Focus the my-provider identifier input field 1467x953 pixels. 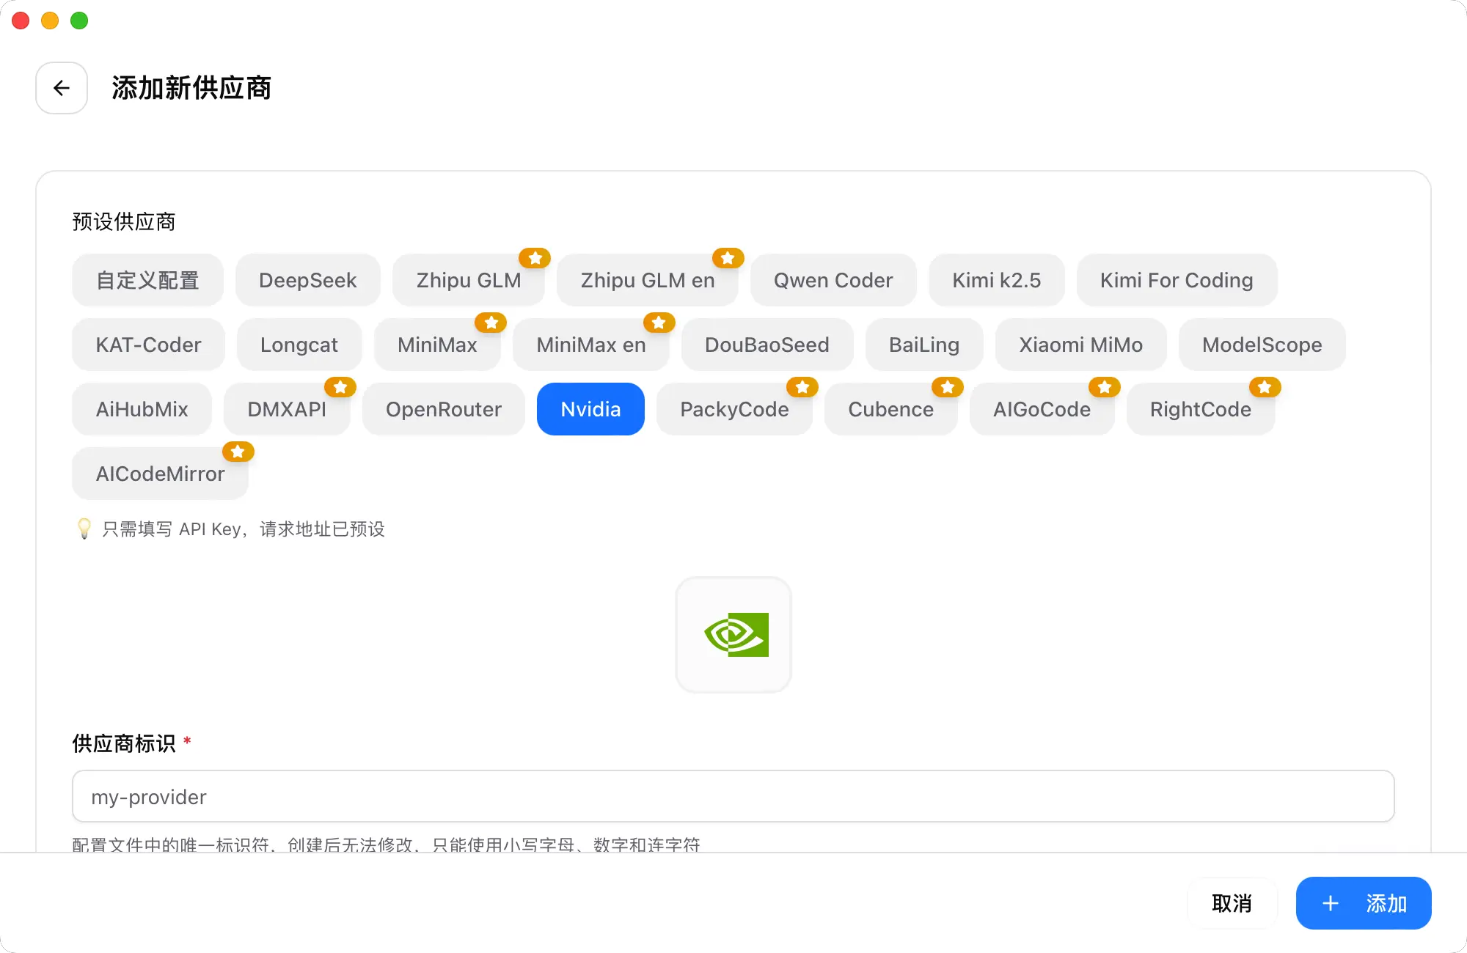point(733,797)
